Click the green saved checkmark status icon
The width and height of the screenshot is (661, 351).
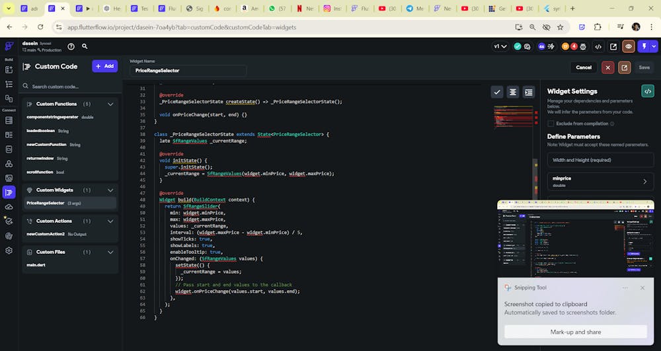click(518, 46)
